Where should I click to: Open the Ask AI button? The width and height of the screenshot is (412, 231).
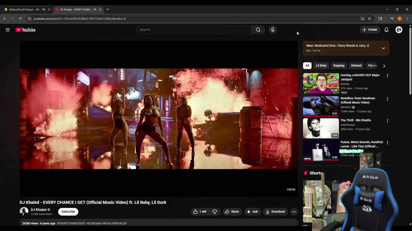[252, 212]
